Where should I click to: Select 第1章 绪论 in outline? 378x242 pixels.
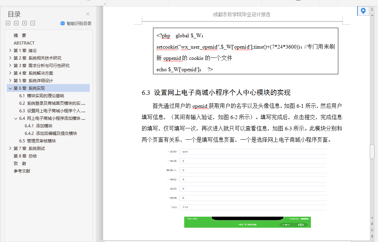(x=25, y=50)
